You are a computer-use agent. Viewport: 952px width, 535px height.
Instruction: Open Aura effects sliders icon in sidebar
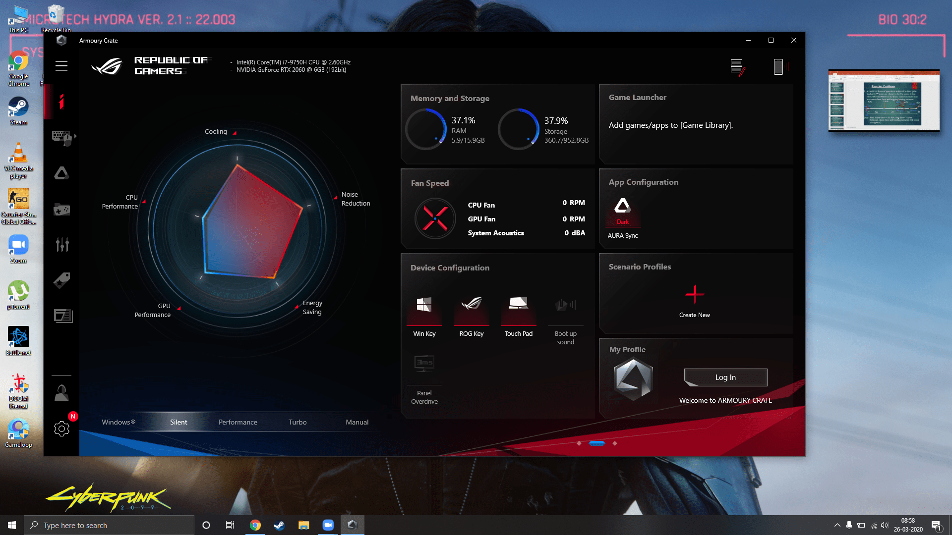tap(61, 244)
